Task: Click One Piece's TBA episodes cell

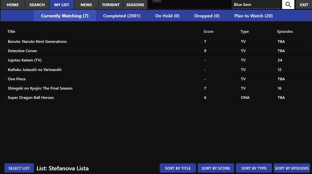Action: coord(281,79)
